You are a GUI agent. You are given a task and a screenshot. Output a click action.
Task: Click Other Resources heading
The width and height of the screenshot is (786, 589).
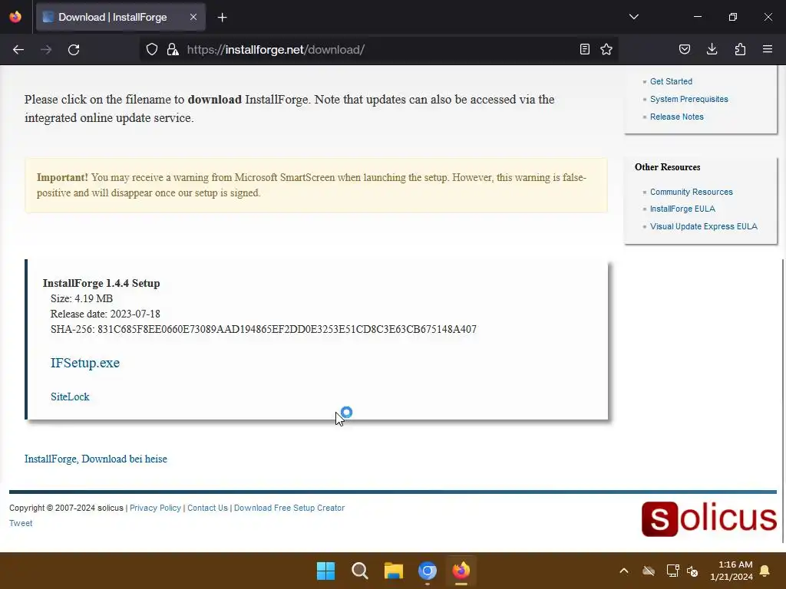click(x=667, y=167)
